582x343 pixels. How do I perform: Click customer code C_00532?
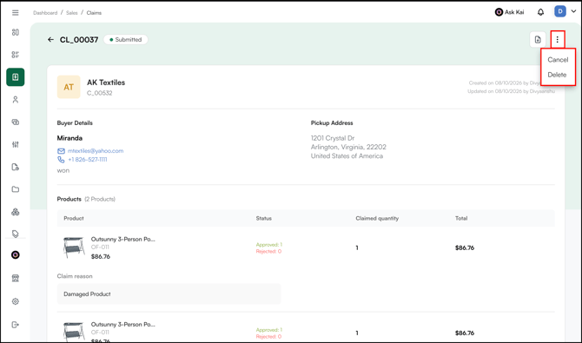click(x=100, y=93)
